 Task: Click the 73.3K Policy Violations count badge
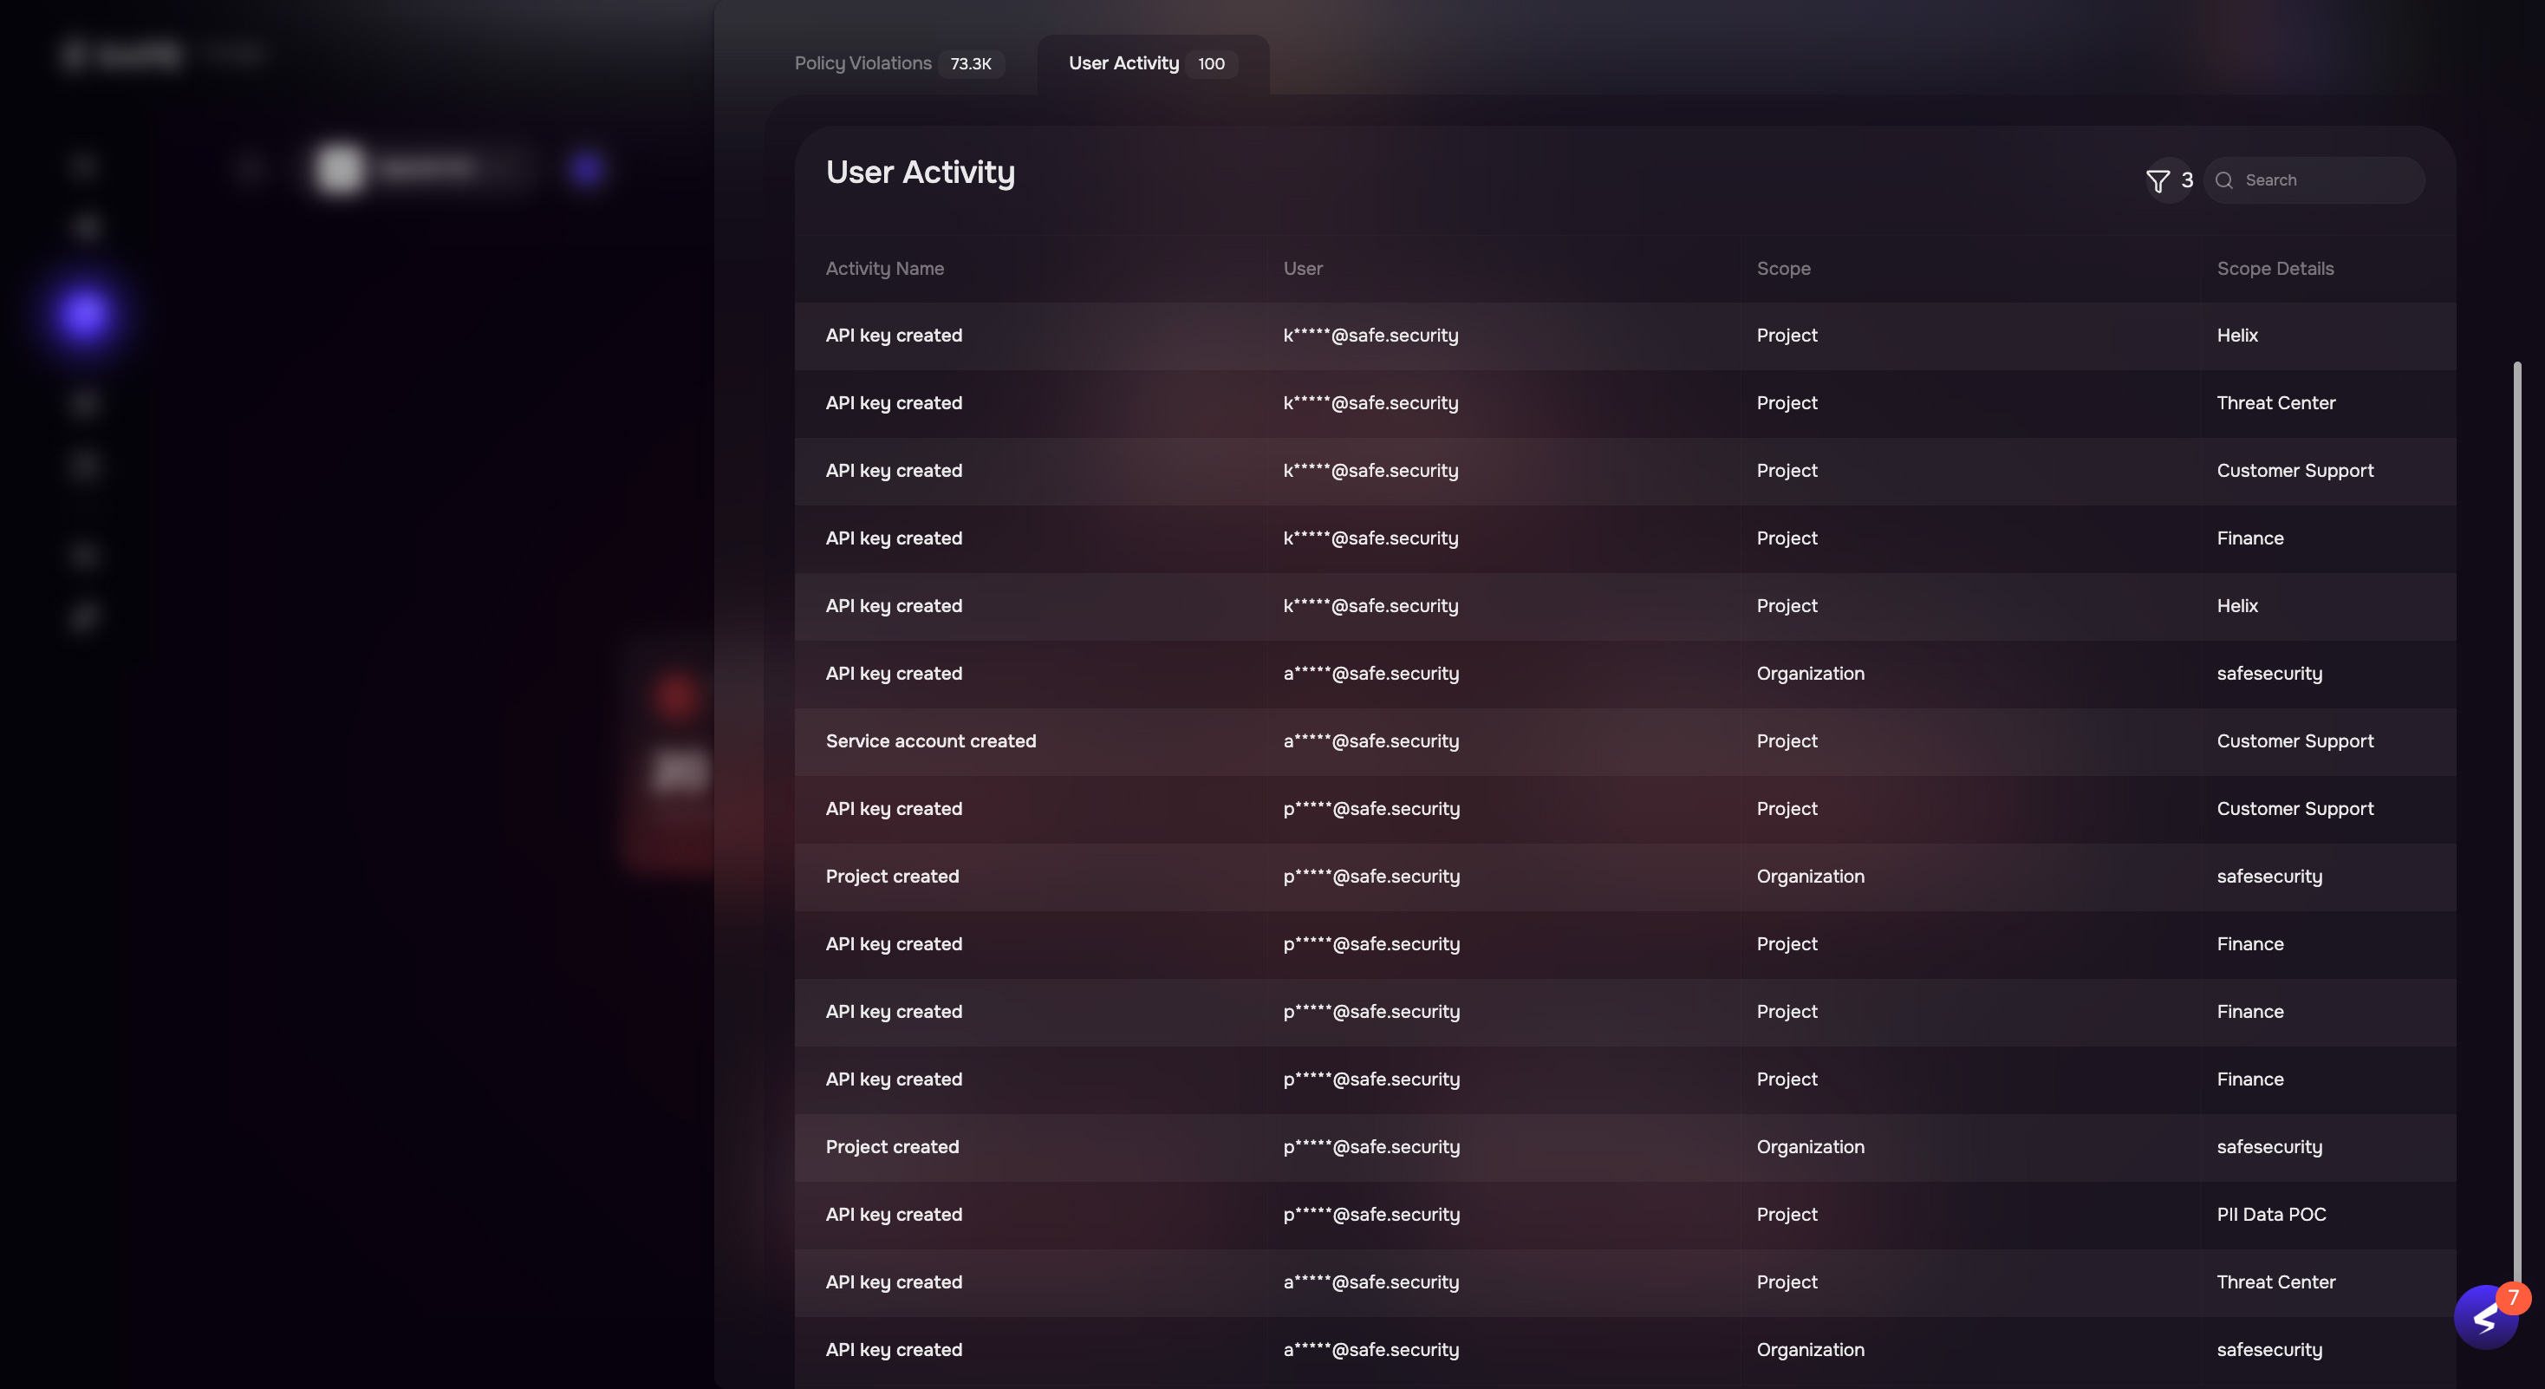[970, 64]
